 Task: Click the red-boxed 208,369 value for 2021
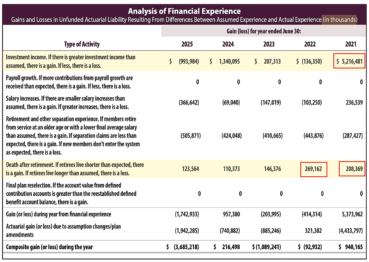[x=352, y=169]
